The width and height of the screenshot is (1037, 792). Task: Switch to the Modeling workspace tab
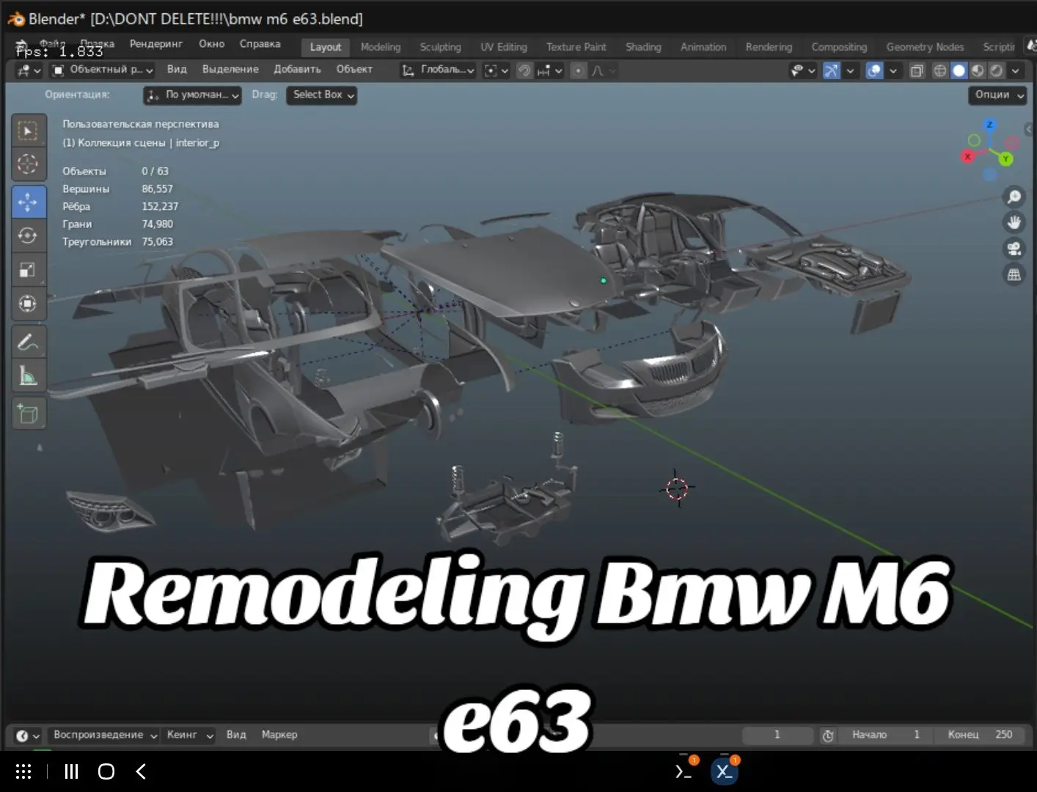(381, 47)
